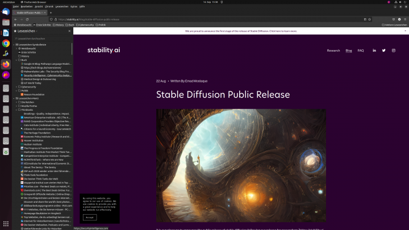
Task: Open the FAQ link in site header
Action: click(361, 51)
